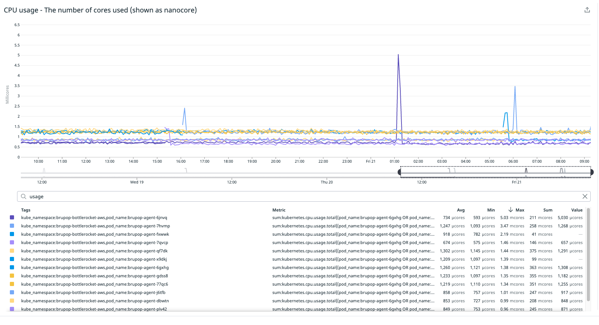Viewport: 599px width, 325px height.
Task: Click Wed 19 on the overview timeline
Action: click(137, 182)
